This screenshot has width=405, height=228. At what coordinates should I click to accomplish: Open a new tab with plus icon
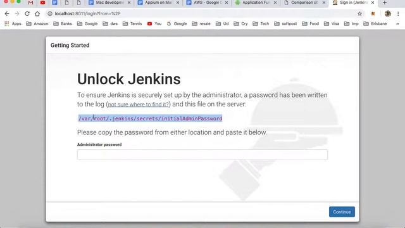[385, 3]
